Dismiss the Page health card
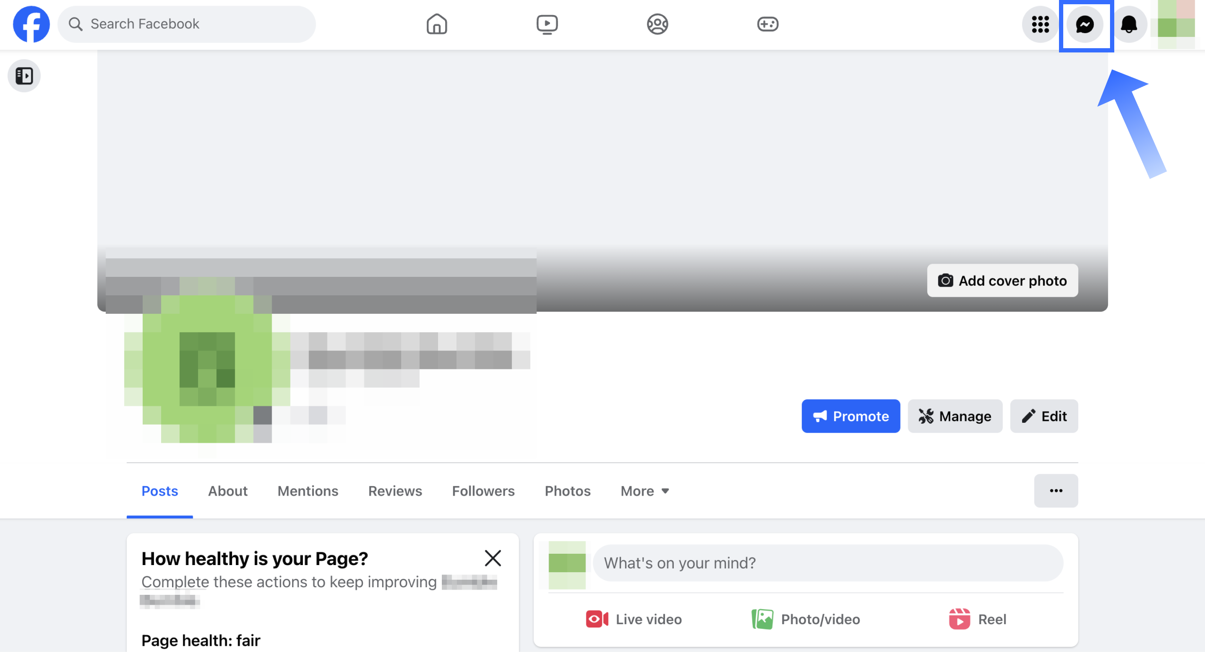This screenshot has height=652, width=1205. (492, 558)
